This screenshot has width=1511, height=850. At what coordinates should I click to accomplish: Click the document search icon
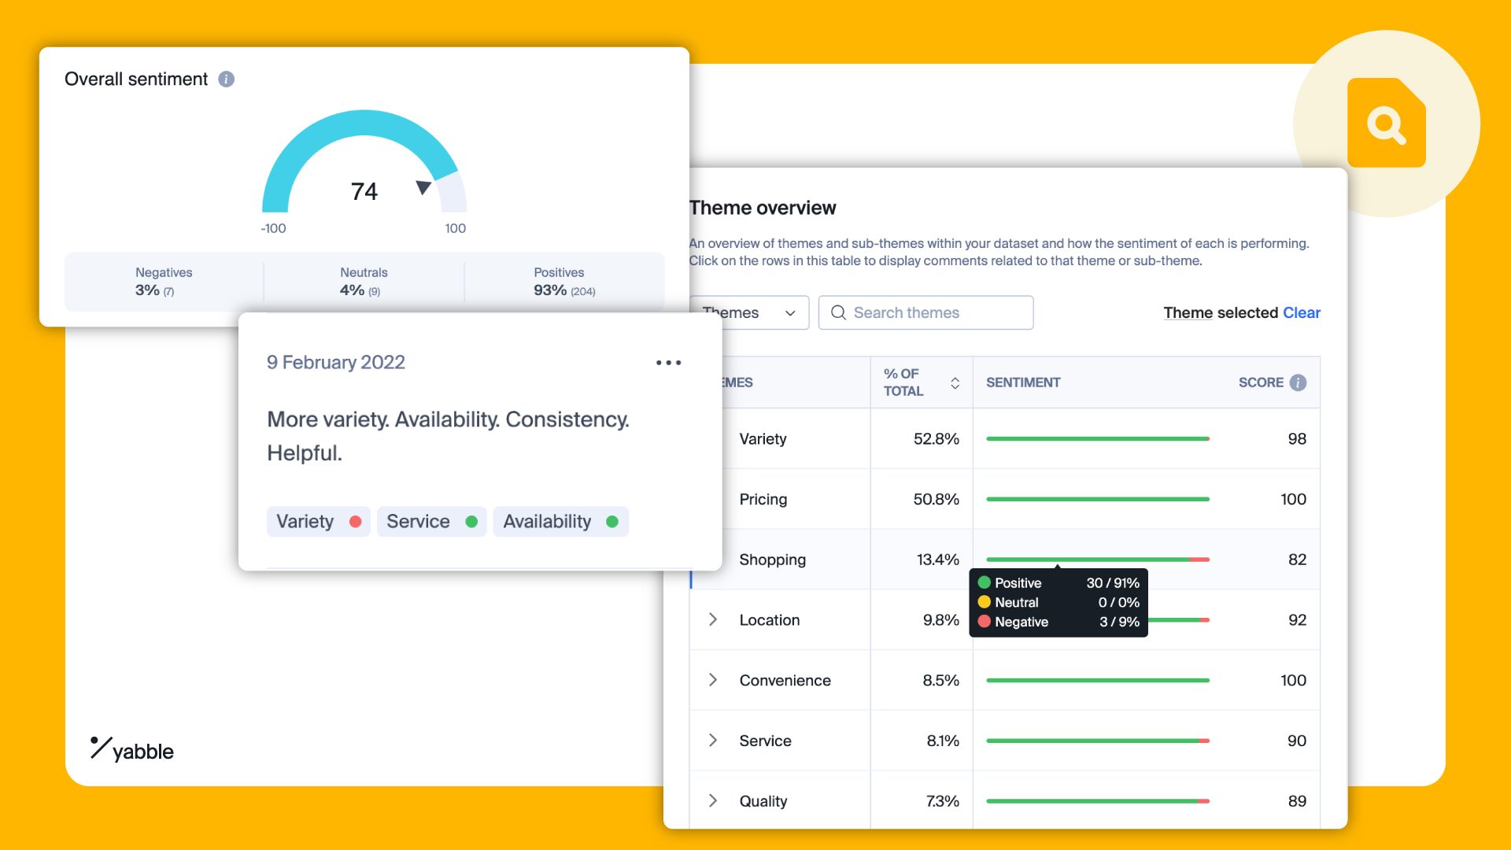[1386, 124]
